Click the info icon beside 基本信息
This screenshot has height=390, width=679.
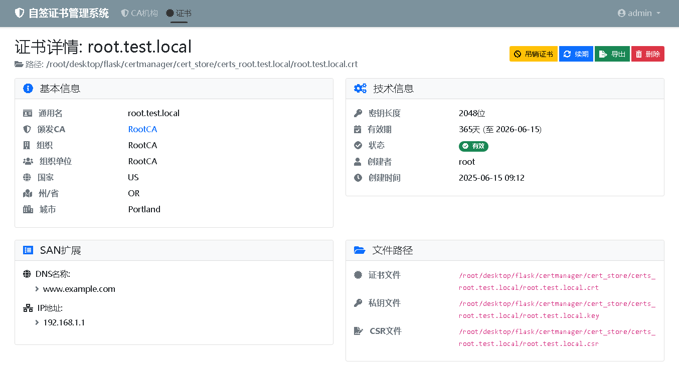click(28, 89)
